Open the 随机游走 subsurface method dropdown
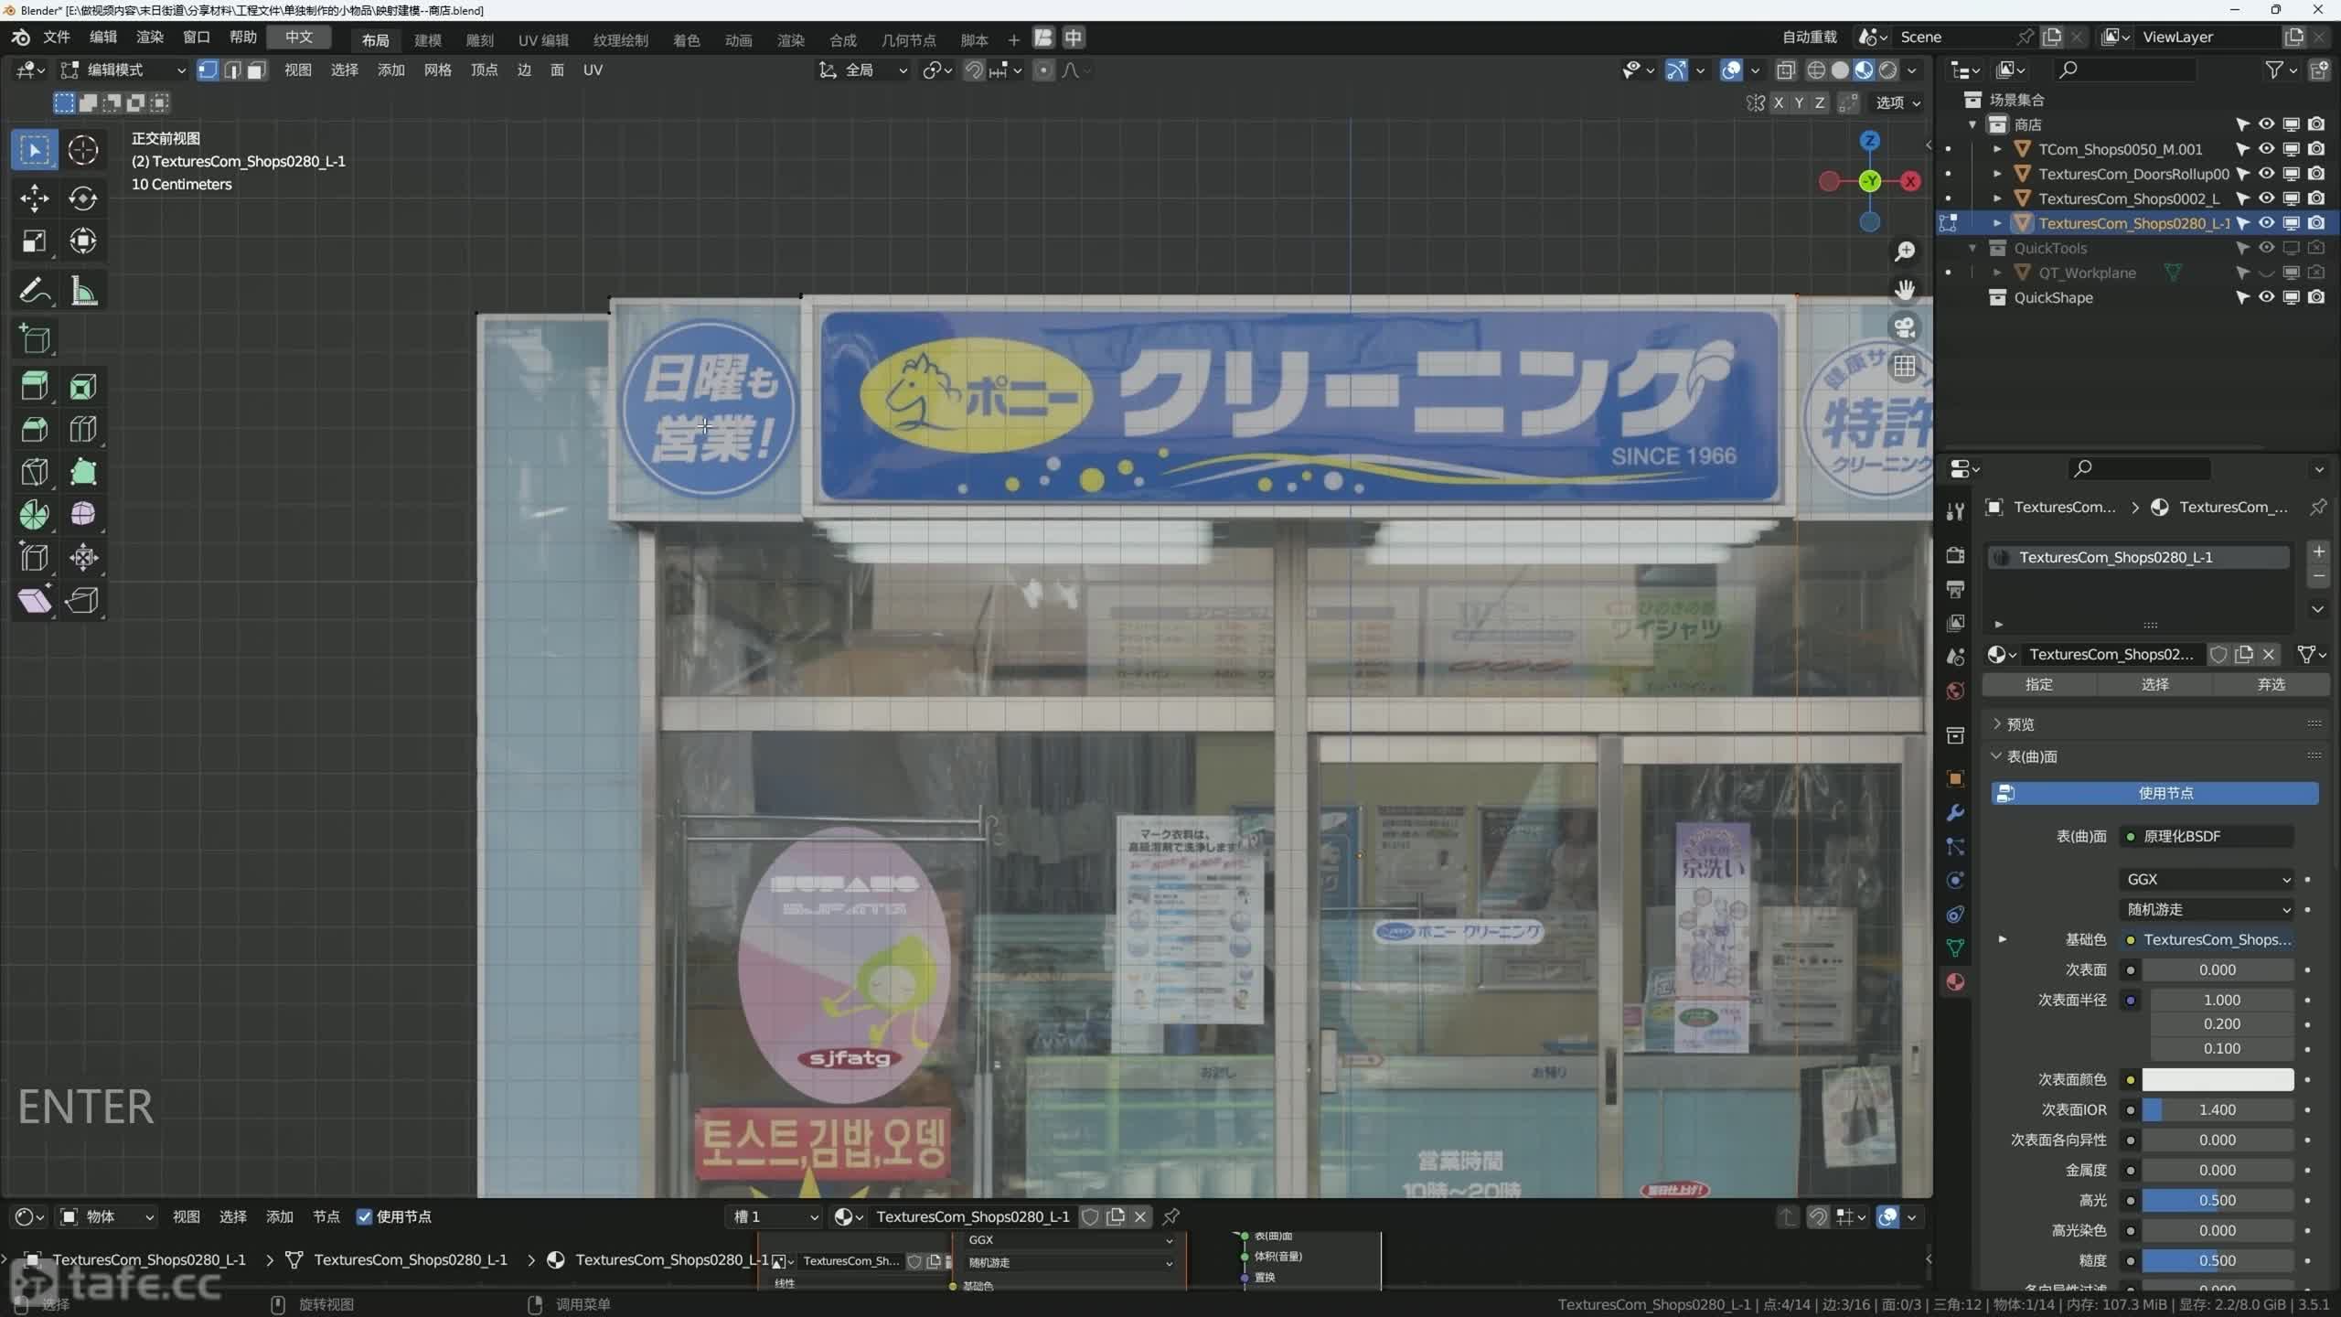The width and height of the screenshot is (2341, 1317). (2208, 909)
